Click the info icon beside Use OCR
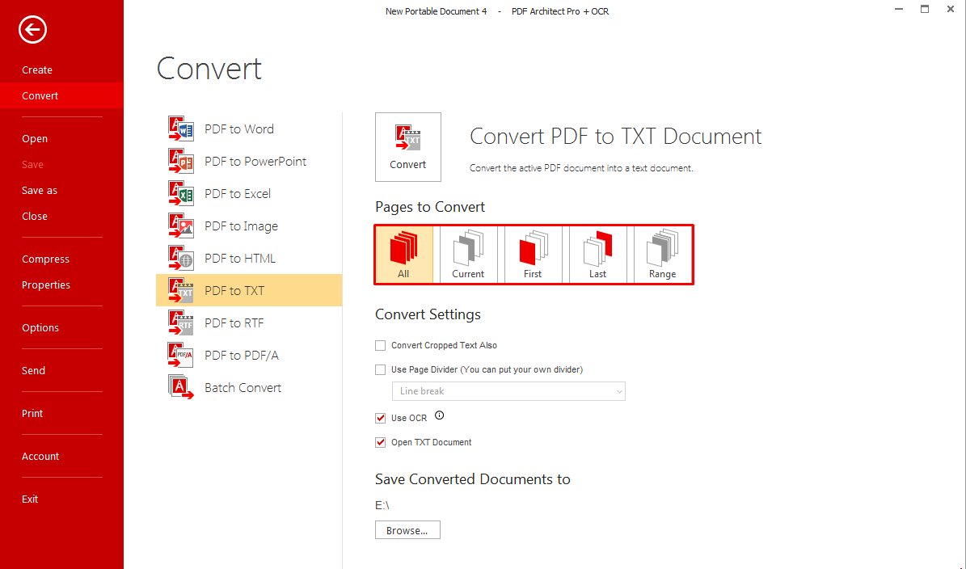966x569 pixels. (x=439, y=415)
